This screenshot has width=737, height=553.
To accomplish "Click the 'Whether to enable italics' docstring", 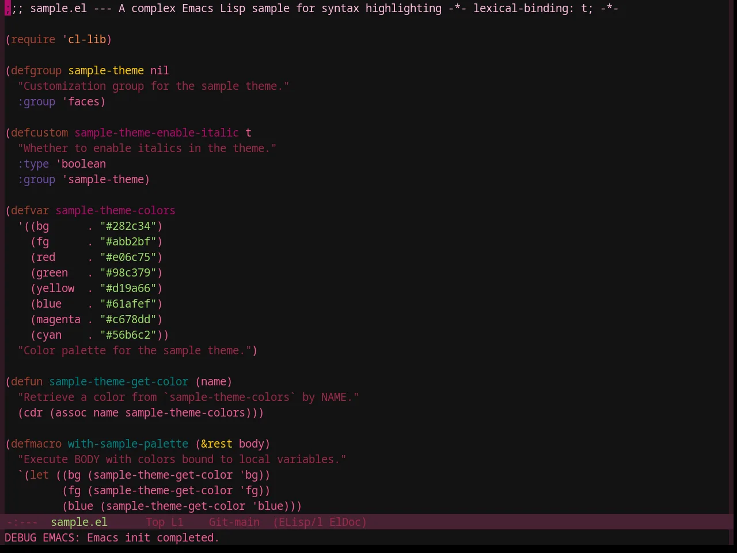I will (147, 148).
